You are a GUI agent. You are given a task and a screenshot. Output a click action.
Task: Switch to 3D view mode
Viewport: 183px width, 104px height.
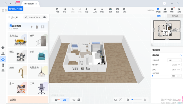64,100
